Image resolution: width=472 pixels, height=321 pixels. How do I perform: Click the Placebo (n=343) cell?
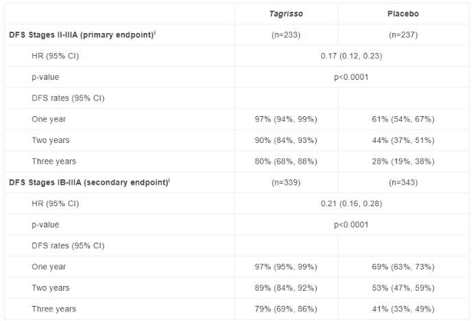[403, 182]
